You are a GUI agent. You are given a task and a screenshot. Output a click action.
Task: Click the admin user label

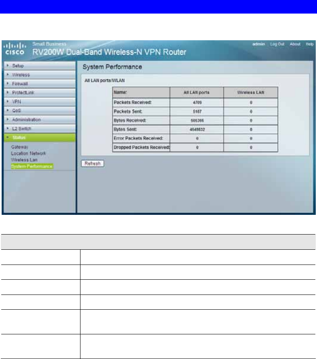(x=258, y=44)
